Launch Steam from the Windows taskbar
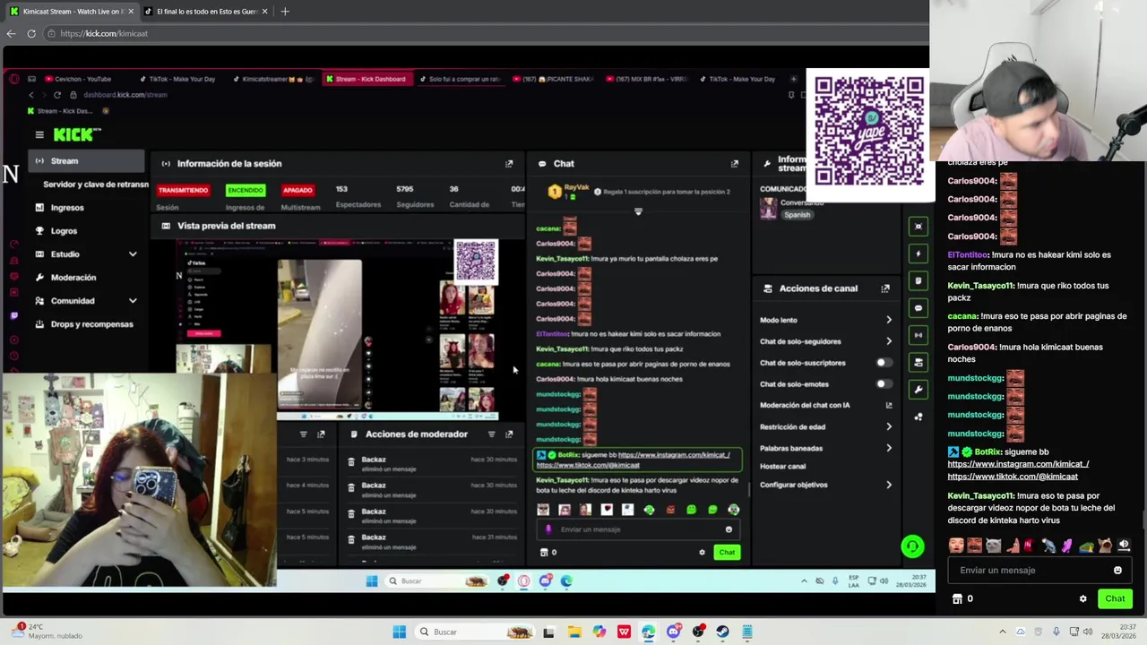The height and width of the screenshot is (645, 1147). click(x=722, y=632)
